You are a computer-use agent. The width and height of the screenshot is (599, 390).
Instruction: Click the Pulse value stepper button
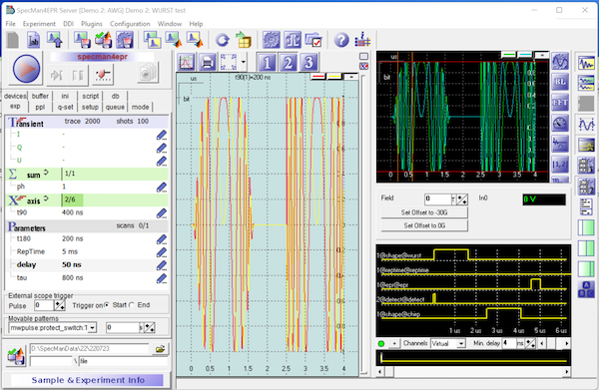pyautogui.click(x=60, y=305)
